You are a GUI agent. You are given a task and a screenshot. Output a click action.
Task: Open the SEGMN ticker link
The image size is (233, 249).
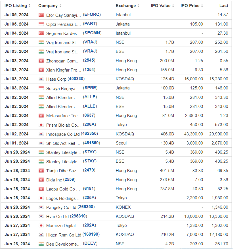pyautogui.click(x=92, y=33)
